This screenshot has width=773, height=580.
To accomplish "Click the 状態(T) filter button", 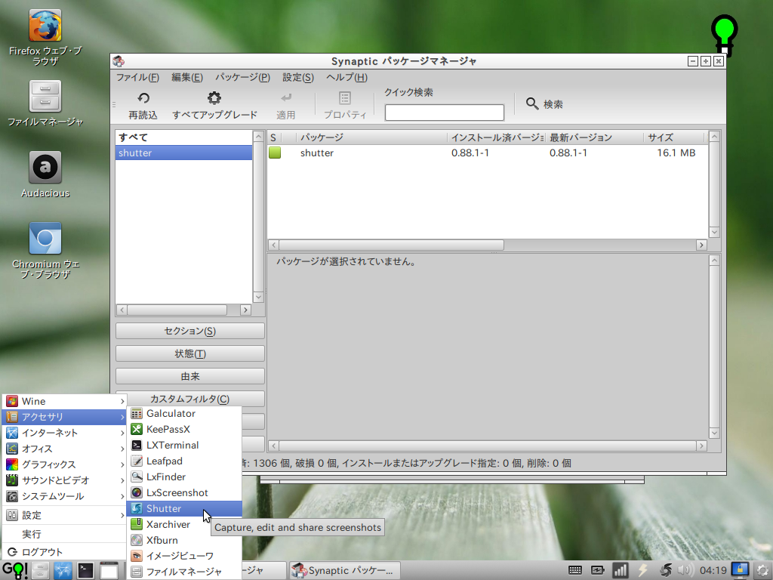I will pos(189,353).
